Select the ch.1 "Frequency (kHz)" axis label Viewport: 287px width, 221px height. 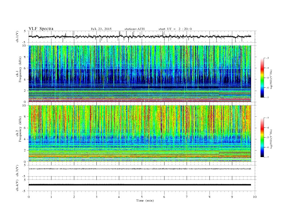pos(20,69)
